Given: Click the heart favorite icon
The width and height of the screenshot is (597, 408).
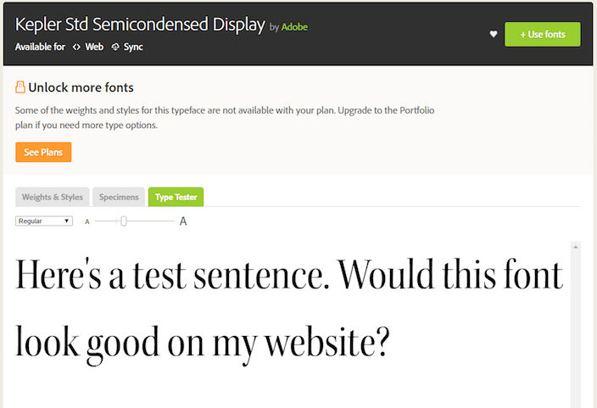Looking at the screenshot, I should tap(494, 35).
